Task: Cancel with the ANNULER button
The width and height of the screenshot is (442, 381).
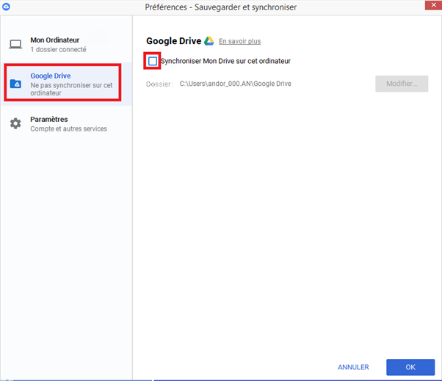Action: pos(353,367)
